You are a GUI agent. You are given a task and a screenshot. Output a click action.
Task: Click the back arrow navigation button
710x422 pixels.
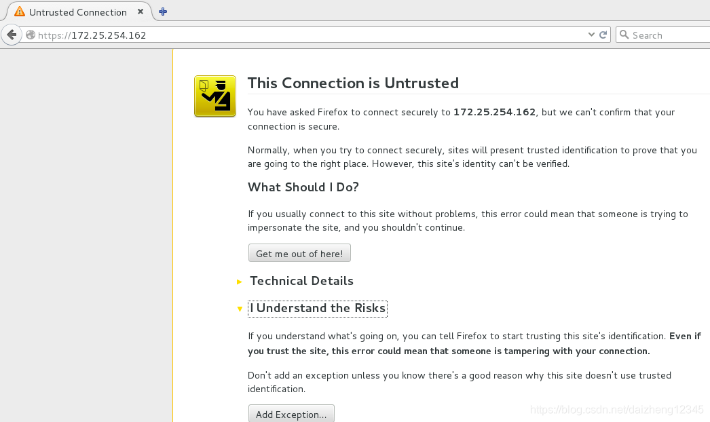[x=12, y=35]
